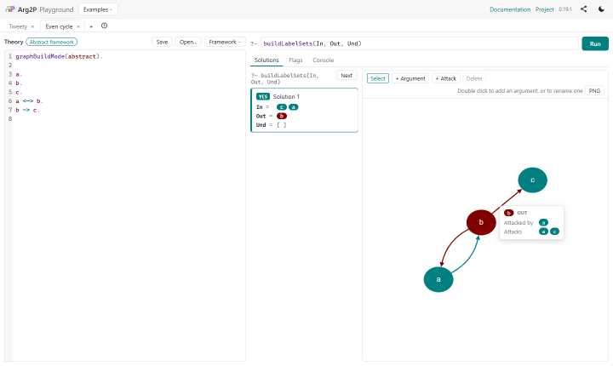
Task: Open history clock icon beside tabs
Action: (x=104, y=26)
